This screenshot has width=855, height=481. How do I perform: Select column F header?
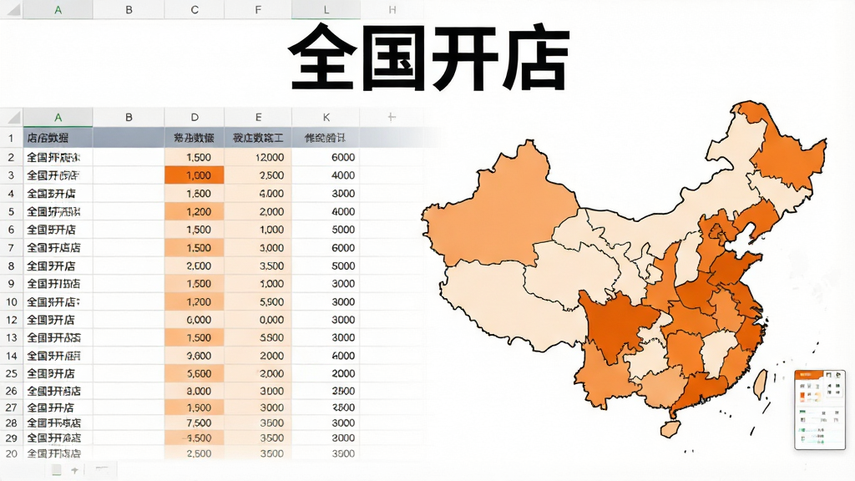(258, 10)
